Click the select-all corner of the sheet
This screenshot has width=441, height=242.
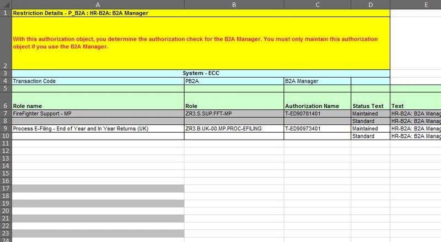point(6,4)
